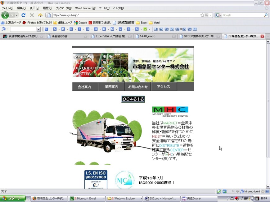Click the Google search input box
The height and width of the screenshot is (202, 270).
coord(243,15)
